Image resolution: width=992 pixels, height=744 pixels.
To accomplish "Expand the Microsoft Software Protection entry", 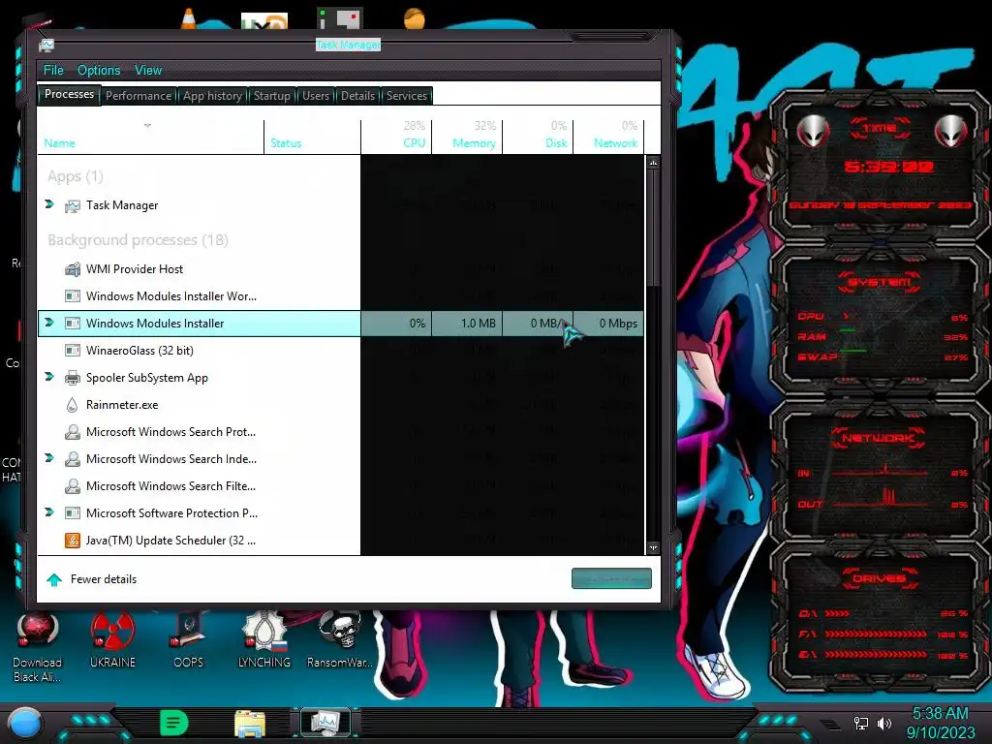I will tap(49, 512).
